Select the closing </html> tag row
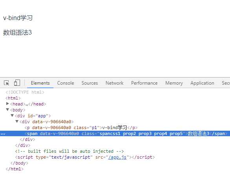The width and height of the screenshot is (230, 174). click(x=15, y=169)
